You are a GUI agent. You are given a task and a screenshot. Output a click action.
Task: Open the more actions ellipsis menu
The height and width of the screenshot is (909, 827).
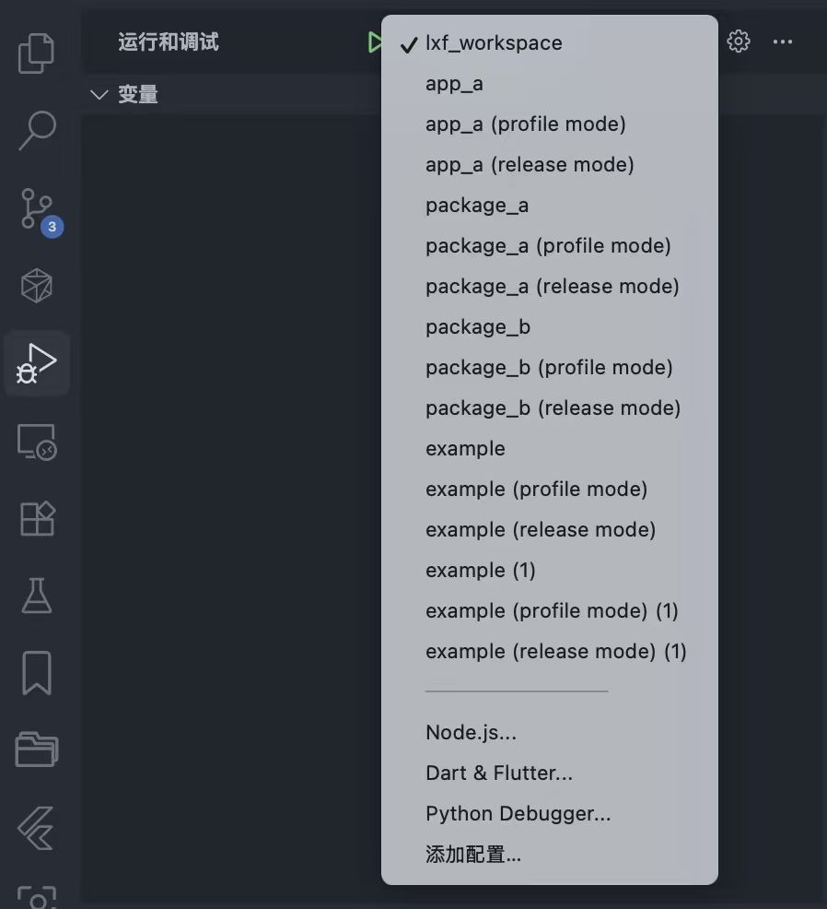coord(783,41)
